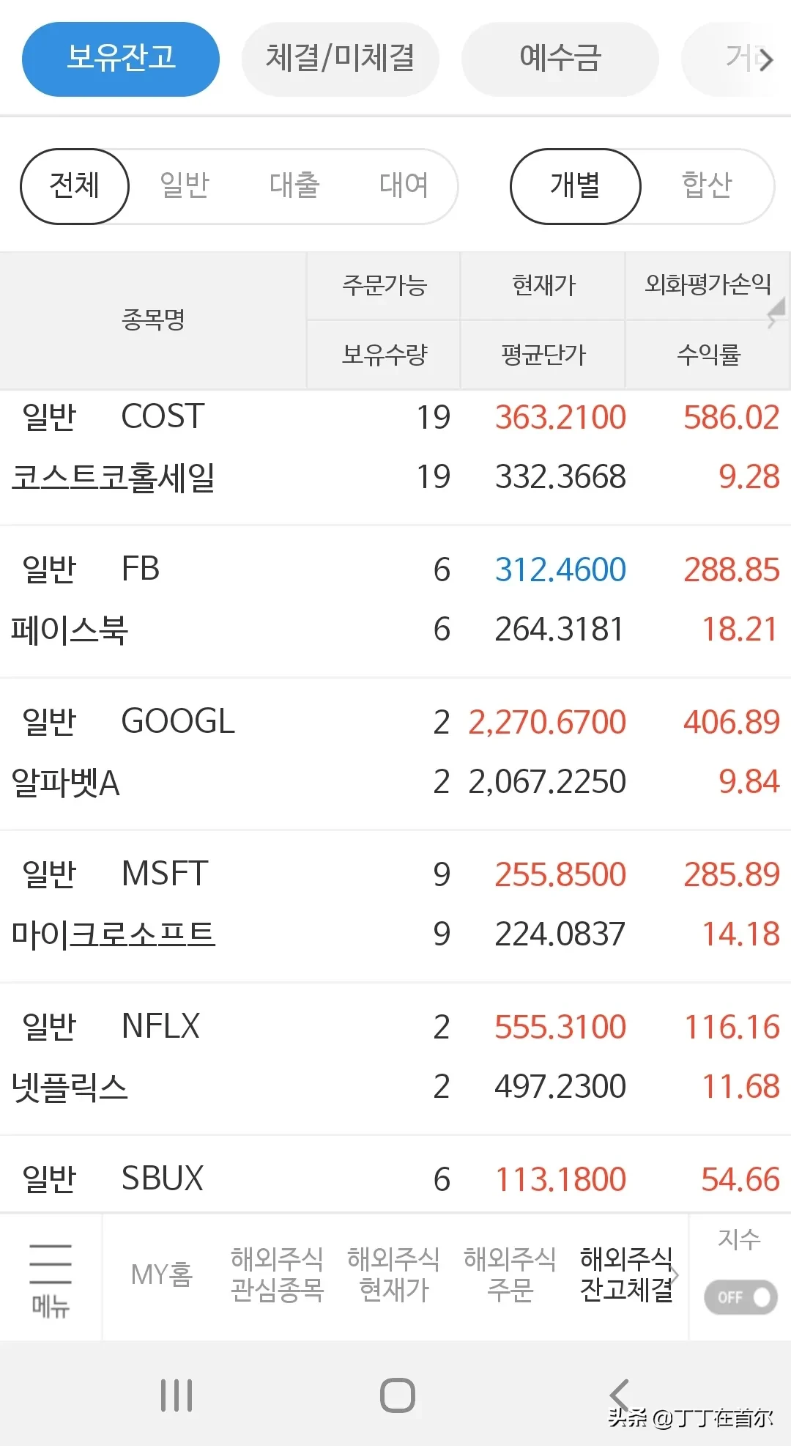Toggle the 지수 OFF switch

pyautogui.click(x=740, y=1296)
